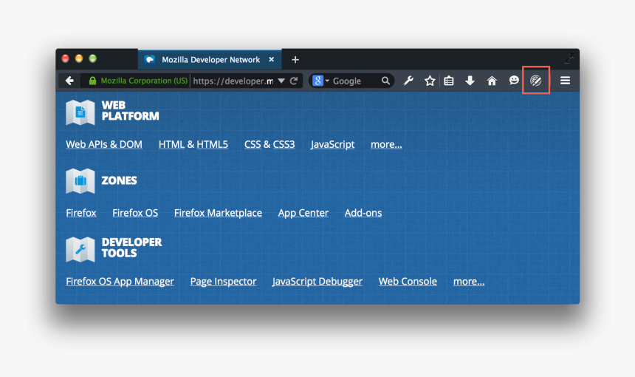Click the https://developer.m URL field
This screenshot has width=635, height=377.
(233, 81)
